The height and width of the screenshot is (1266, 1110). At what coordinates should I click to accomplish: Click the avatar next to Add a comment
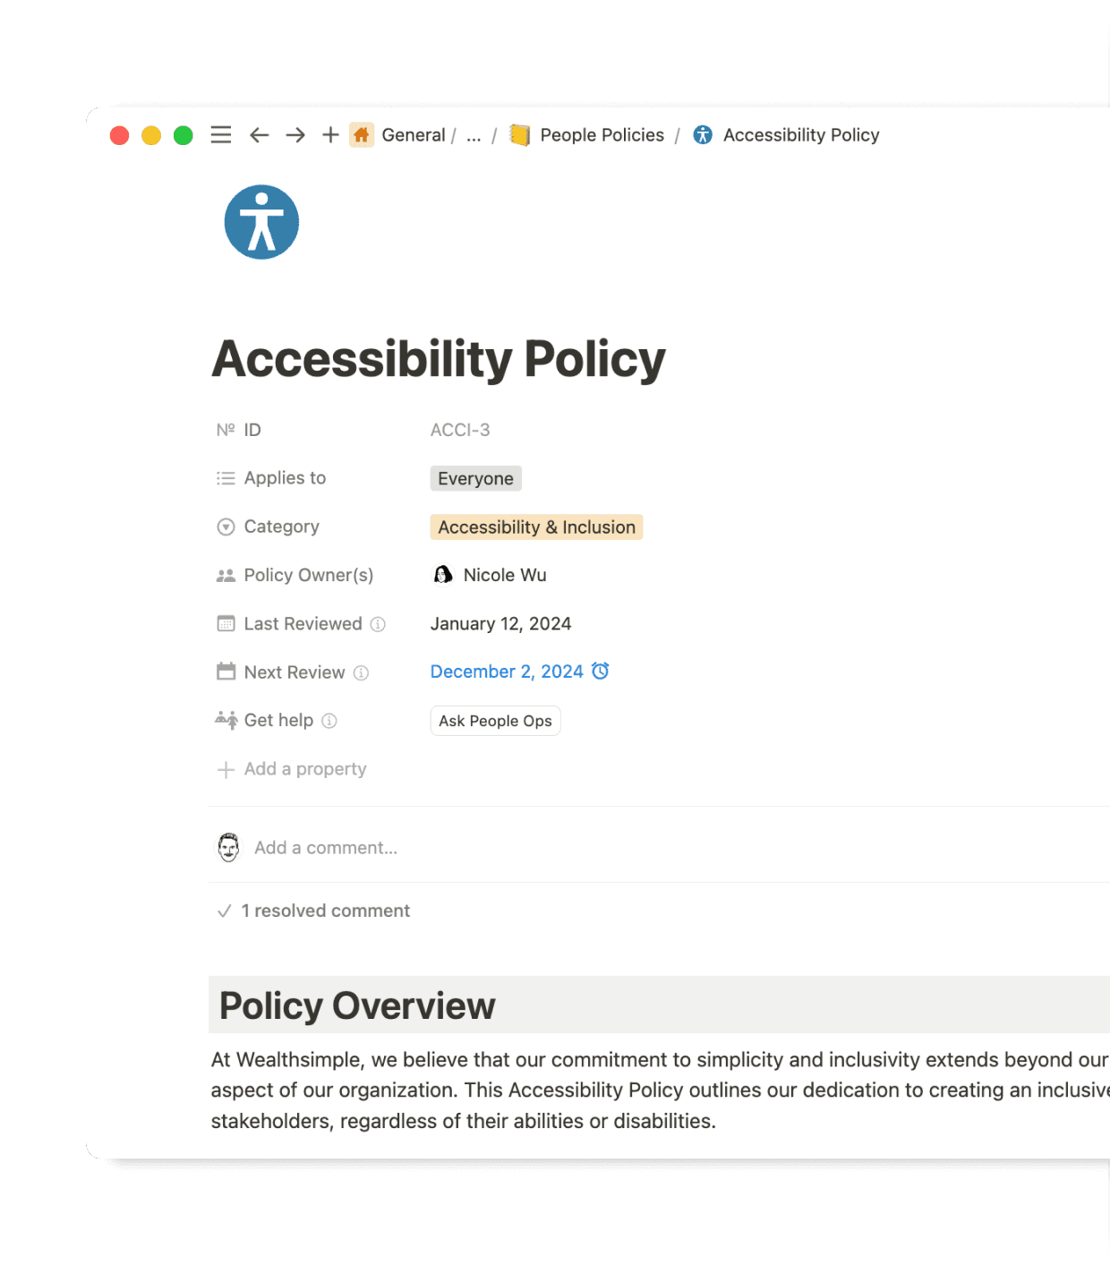point(227,847)
